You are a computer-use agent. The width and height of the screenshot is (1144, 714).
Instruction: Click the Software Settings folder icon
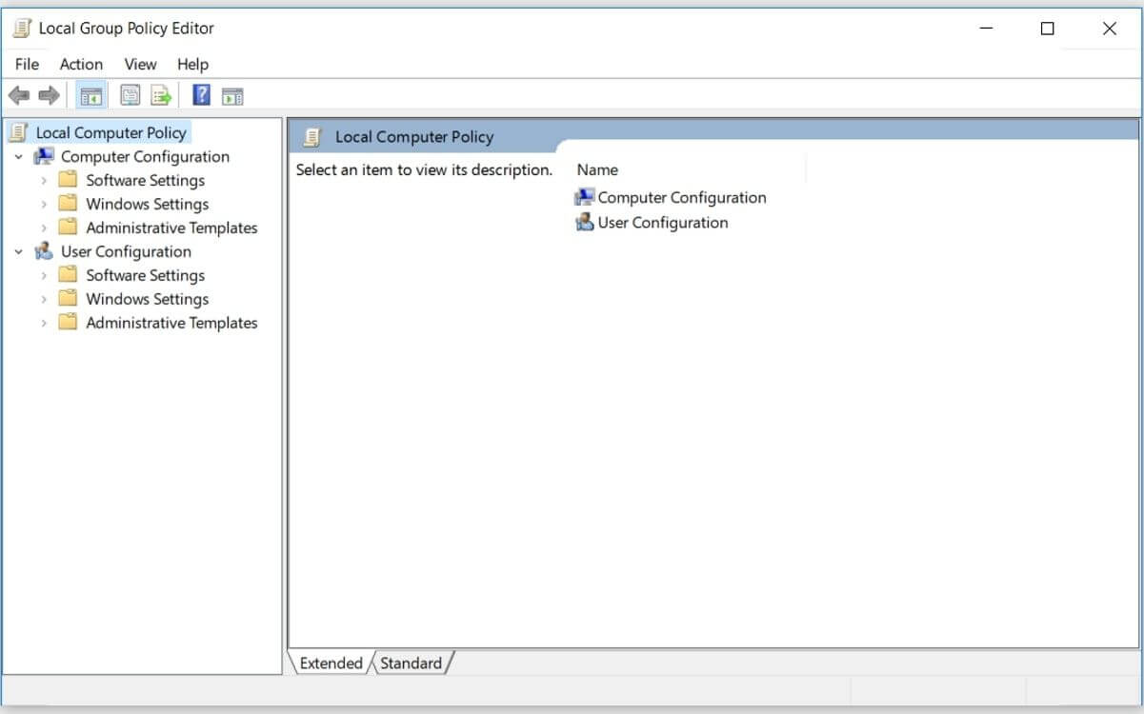point(67,179)
